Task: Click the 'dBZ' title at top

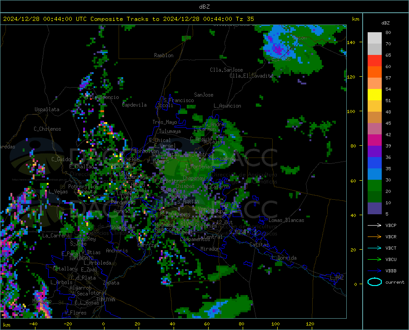Action: (x=204, y=7)
